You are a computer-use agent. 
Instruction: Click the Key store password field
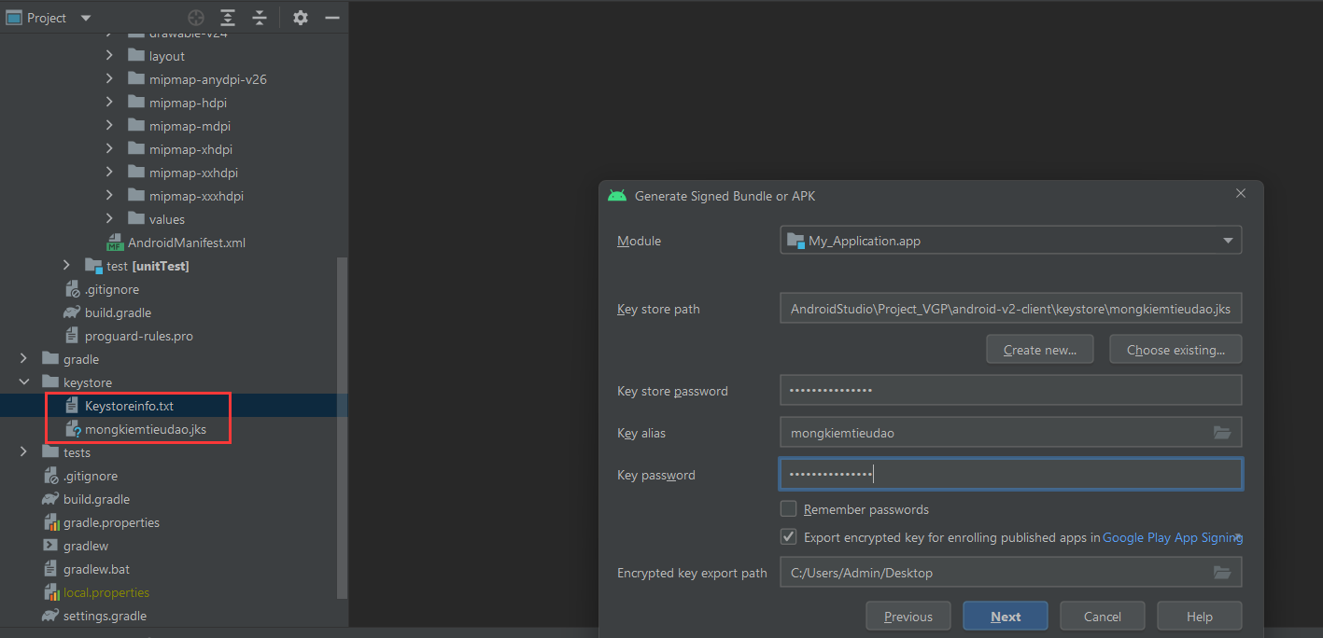pyautogui.click(x=1010, y=391)
